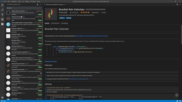
Task: Focus the extensions search box containing Brackets
Action: 24,8
